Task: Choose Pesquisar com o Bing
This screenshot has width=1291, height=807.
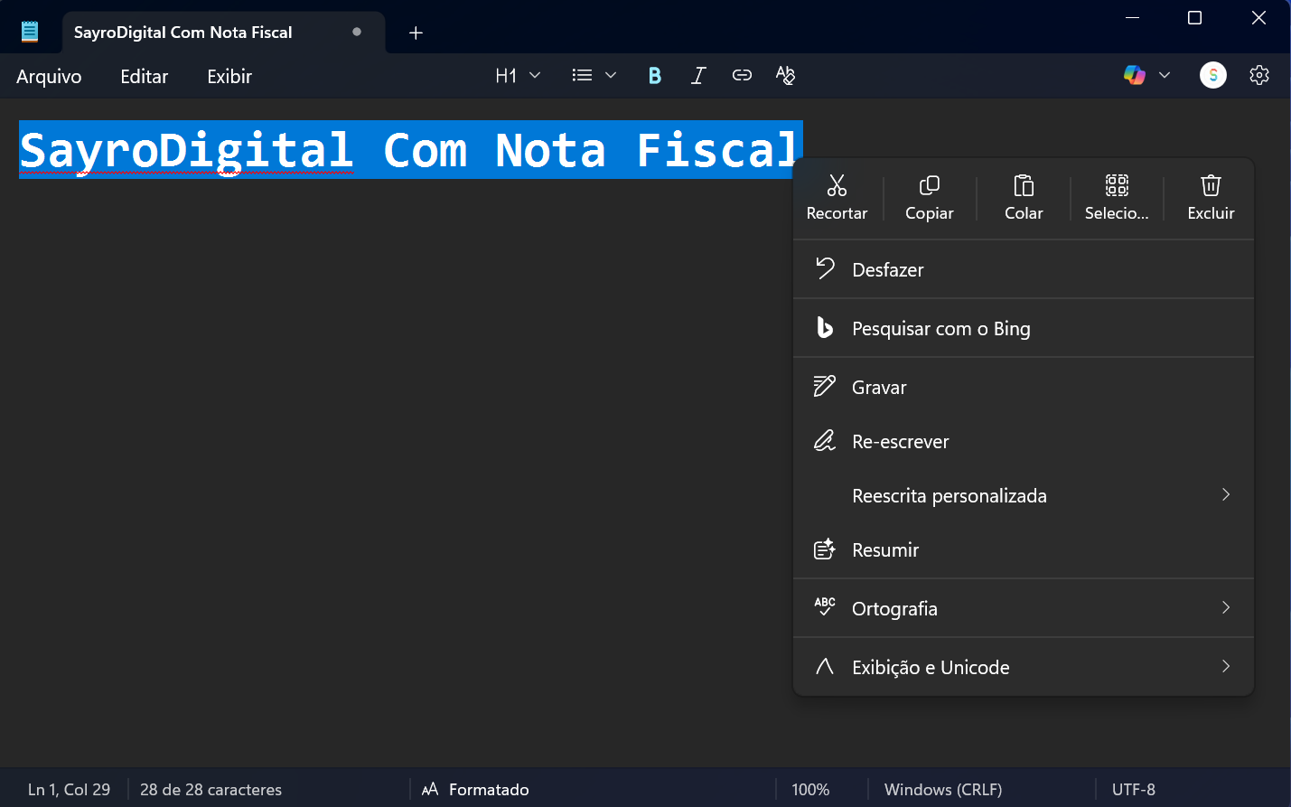Action: pos(940,328)
